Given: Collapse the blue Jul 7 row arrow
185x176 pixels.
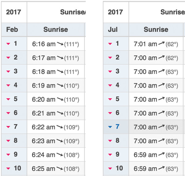Looking at the screenshot, I should (110, 127).
